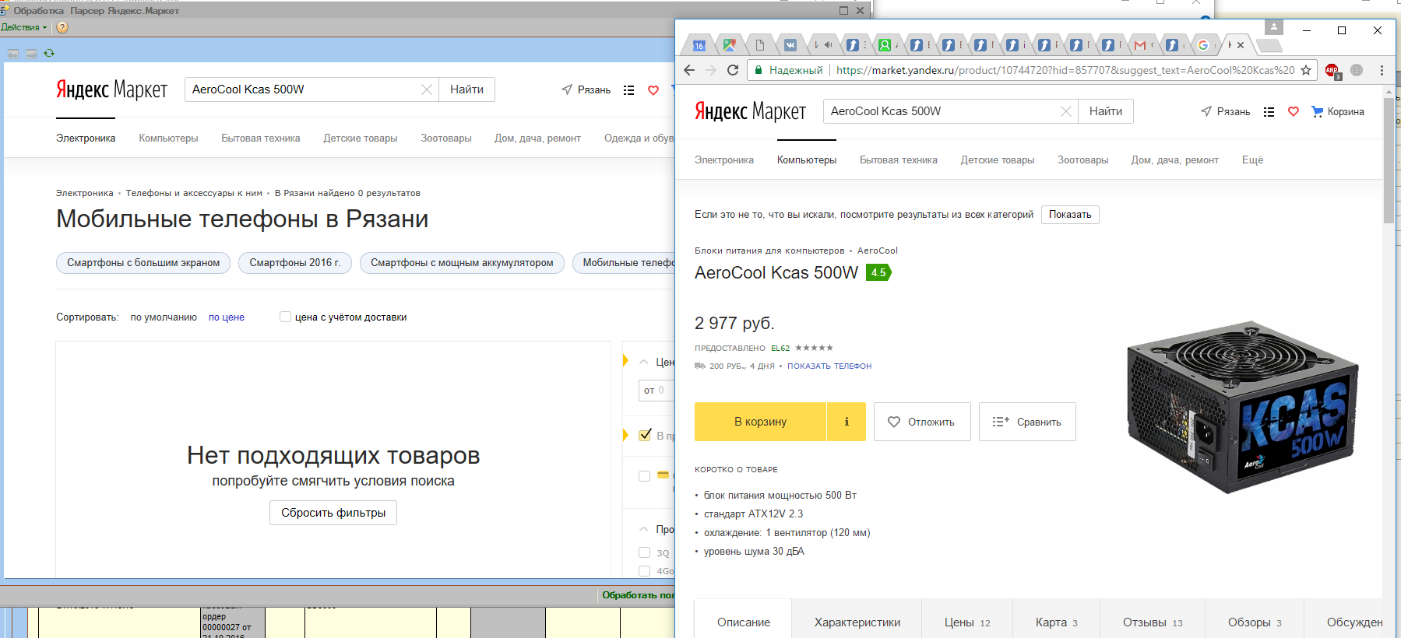Open the VK browser tab

pyautogui.click(x=790, y=45)
